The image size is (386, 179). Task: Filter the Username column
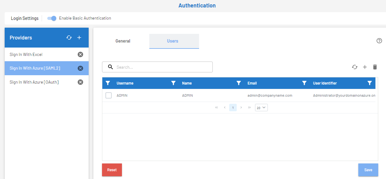point(174,83)
